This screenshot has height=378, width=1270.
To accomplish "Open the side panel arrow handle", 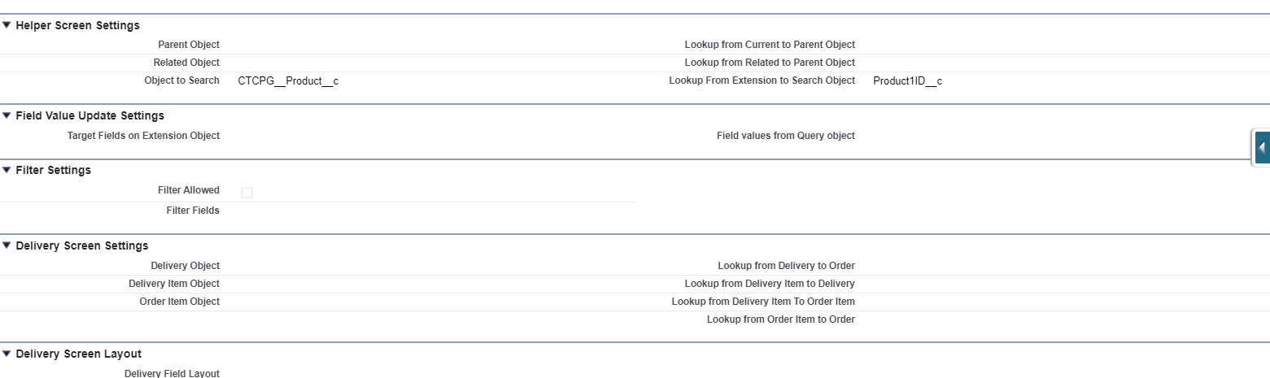I will click(x=1262, y=148).
